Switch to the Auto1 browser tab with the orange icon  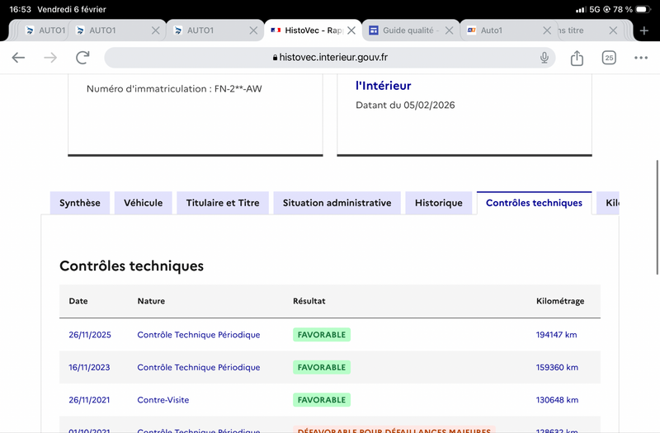point(495,31)
